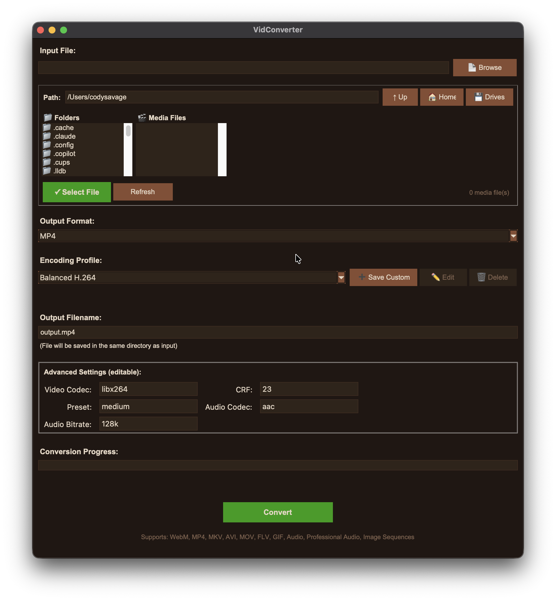Click the folder icon beside .claude
Screen dimensions: 556x601
47,136
